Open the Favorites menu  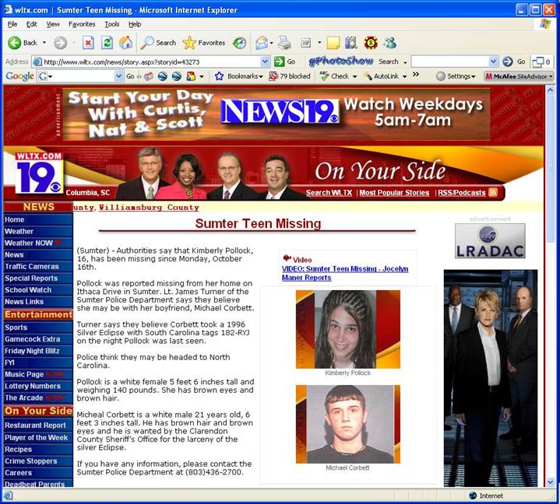click(82, 24)
